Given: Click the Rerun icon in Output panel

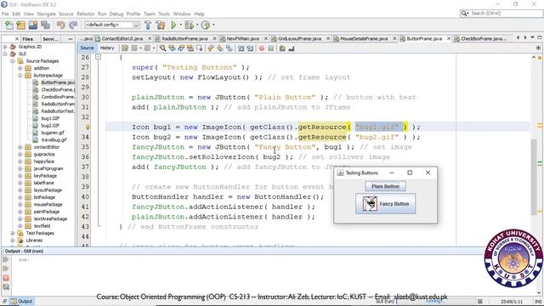Looking at the screenshot, I should click(x=6, y=259).
